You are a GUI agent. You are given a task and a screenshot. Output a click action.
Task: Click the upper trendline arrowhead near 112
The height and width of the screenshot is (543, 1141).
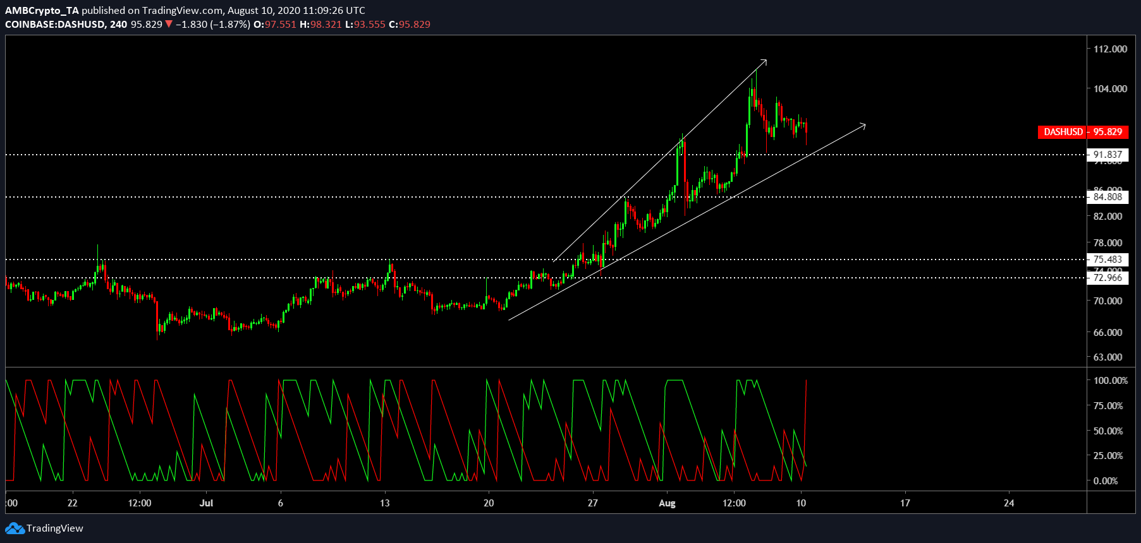764,61
